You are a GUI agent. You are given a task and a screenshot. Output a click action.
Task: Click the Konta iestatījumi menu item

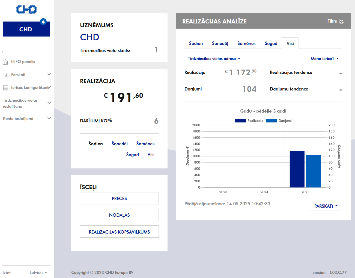18,119
